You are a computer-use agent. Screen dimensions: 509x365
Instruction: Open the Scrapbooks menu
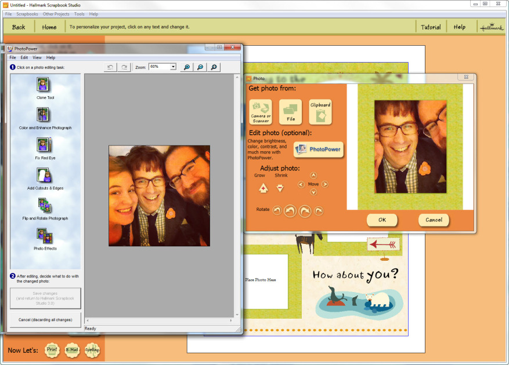click(x=27, y=14)
